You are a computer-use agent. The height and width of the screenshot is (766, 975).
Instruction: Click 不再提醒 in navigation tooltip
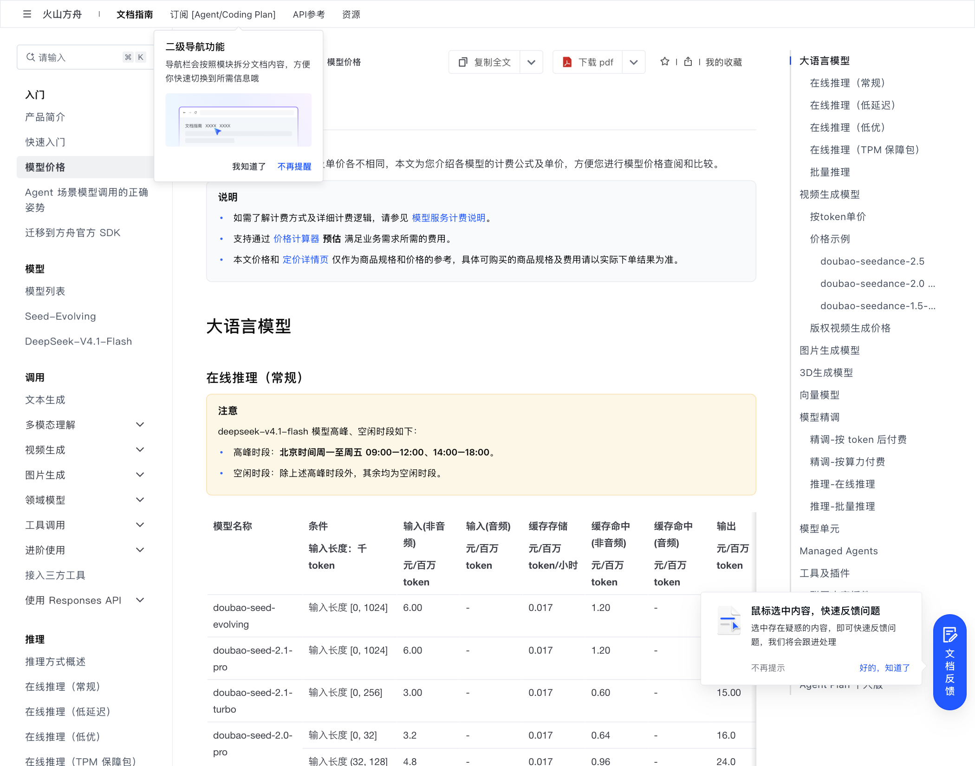(294, 167)
